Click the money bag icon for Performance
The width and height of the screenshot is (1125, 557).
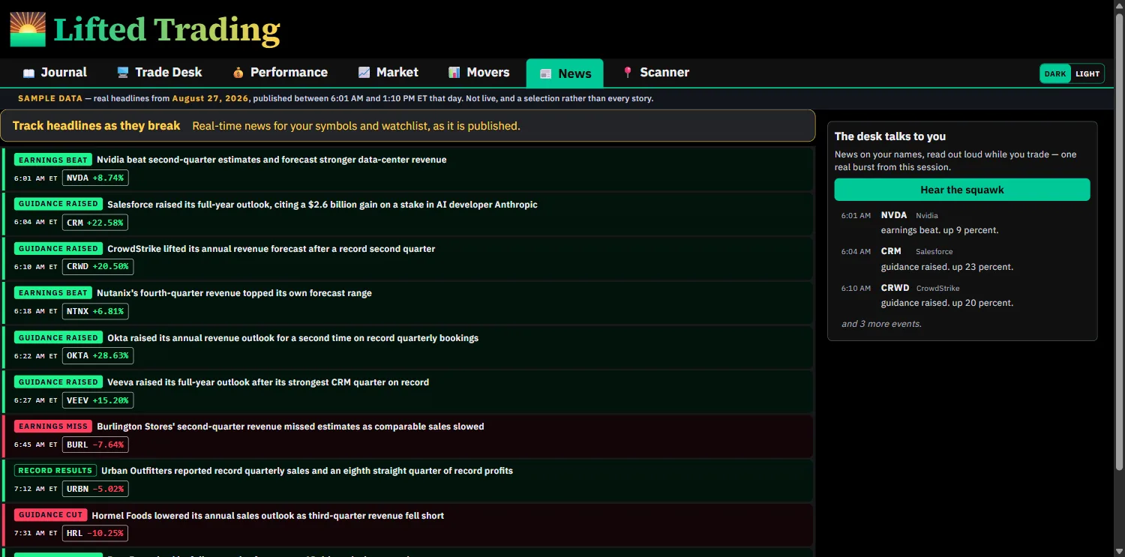pyautogui.click(x=238, y=73)
